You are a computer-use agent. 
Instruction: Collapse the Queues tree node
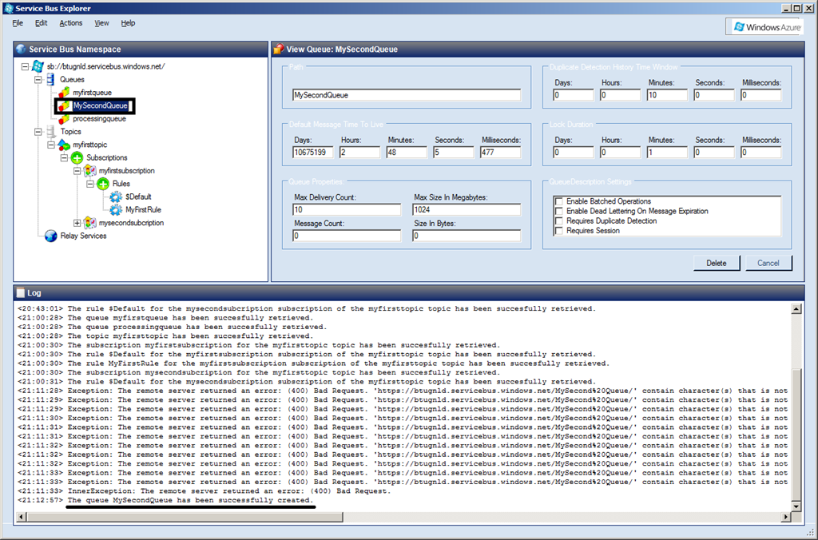38,79
